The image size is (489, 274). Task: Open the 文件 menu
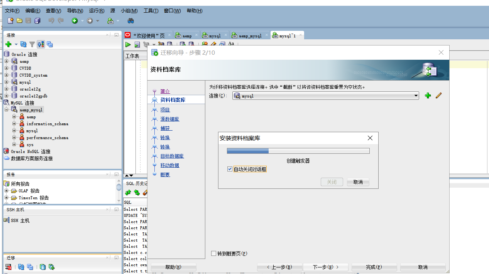tap(12, 11)
